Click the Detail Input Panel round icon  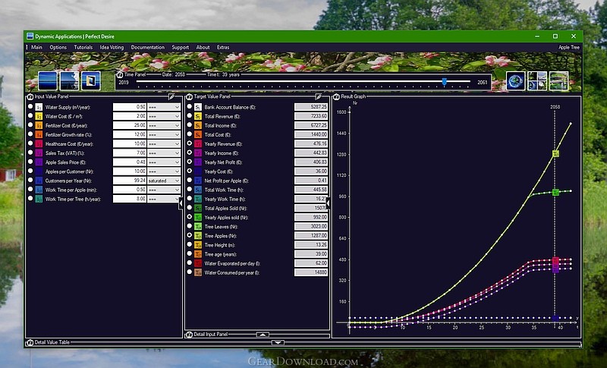tap(189, 335)
